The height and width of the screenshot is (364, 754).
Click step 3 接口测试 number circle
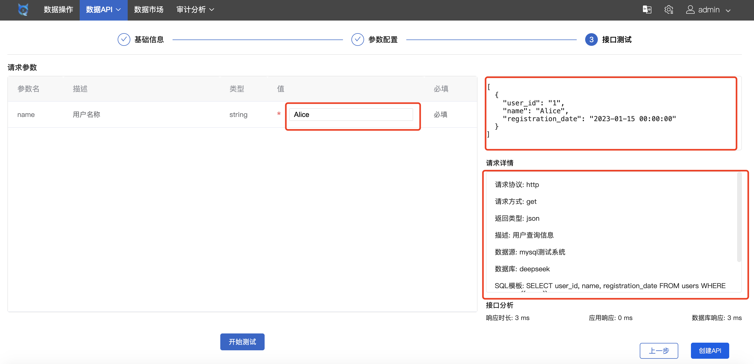pyautogui.click(x=591, y=40)
